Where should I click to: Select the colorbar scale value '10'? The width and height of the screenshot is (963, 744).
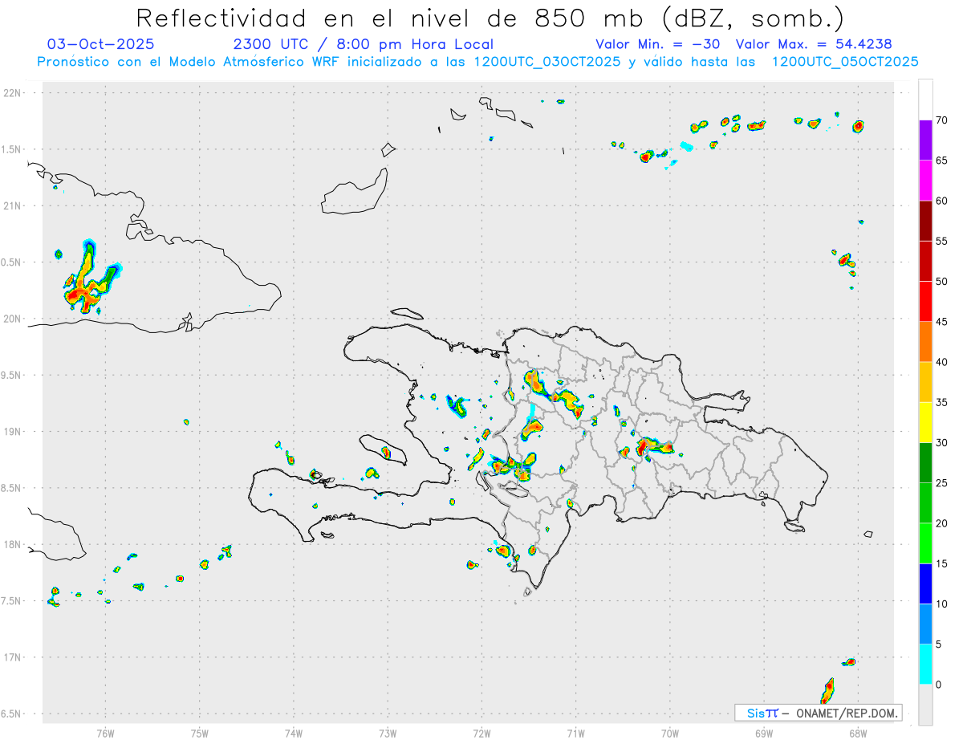[942, 604]
